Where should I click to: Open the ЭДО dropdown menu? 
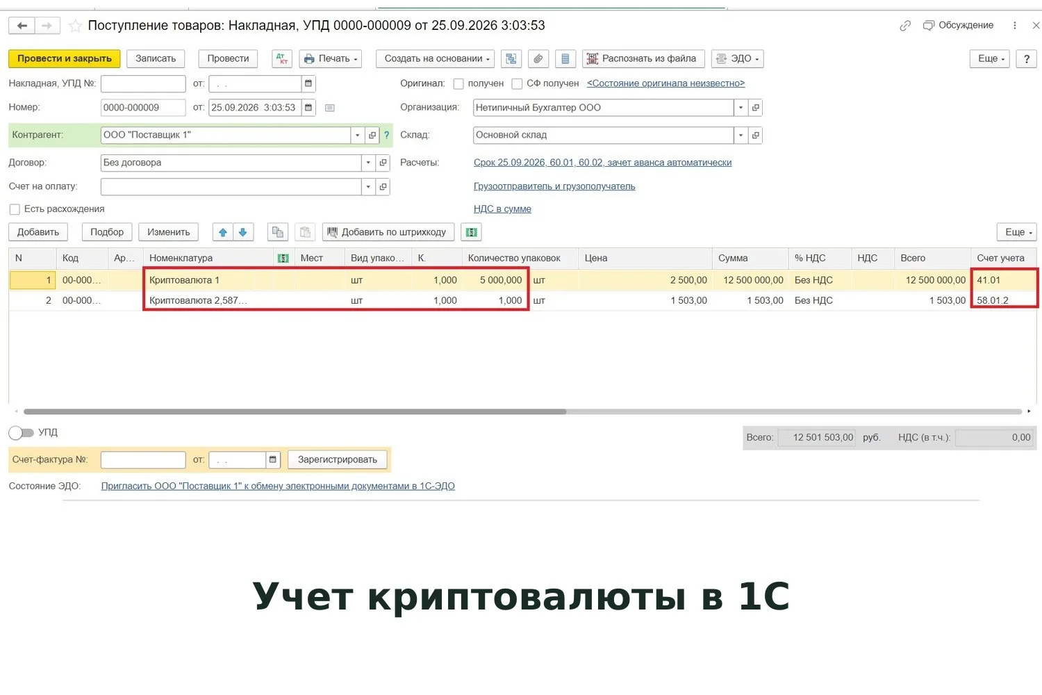coord(737,59)
